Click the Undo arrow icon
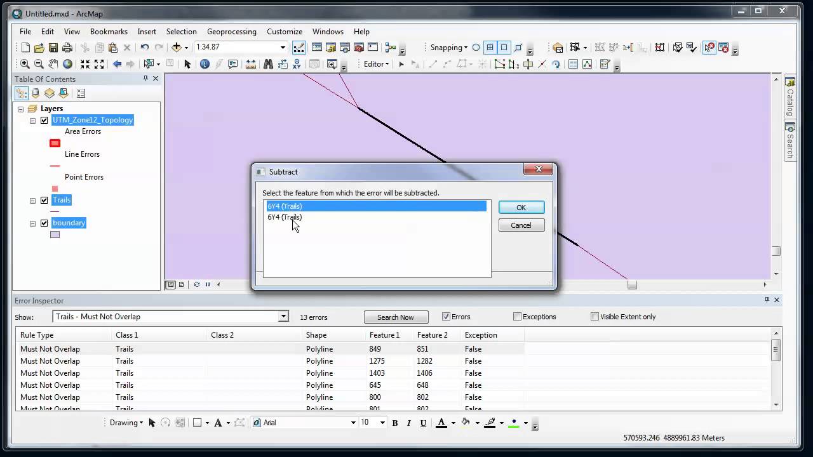The height and width of the screenshot is (457, 813). tap(144, 48)
